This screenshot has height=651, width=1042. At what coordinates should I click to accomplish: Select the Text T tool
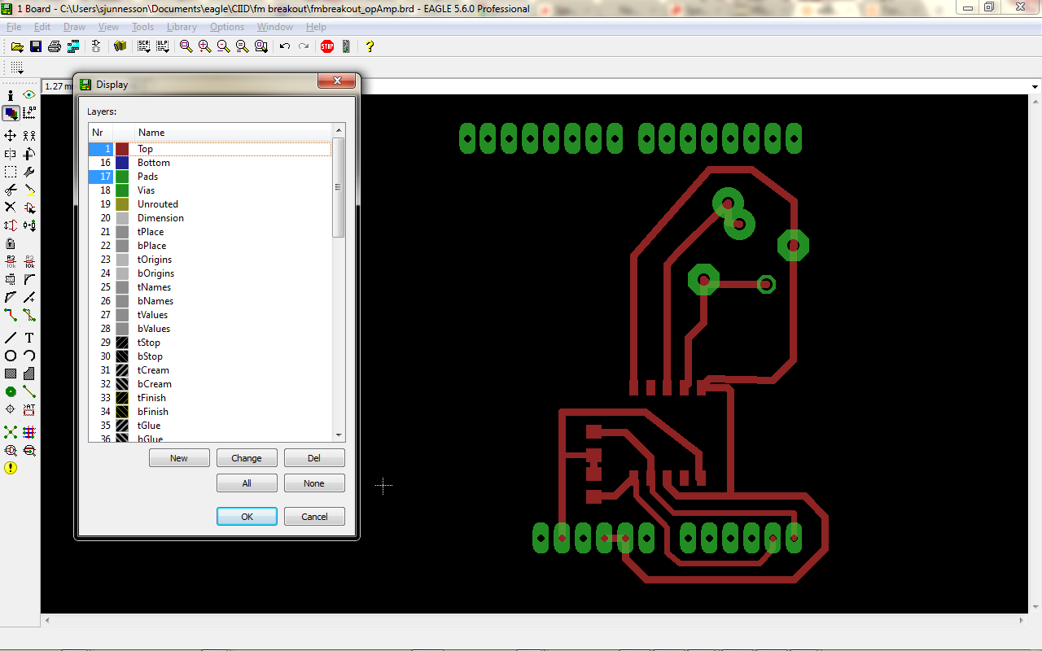29,338
